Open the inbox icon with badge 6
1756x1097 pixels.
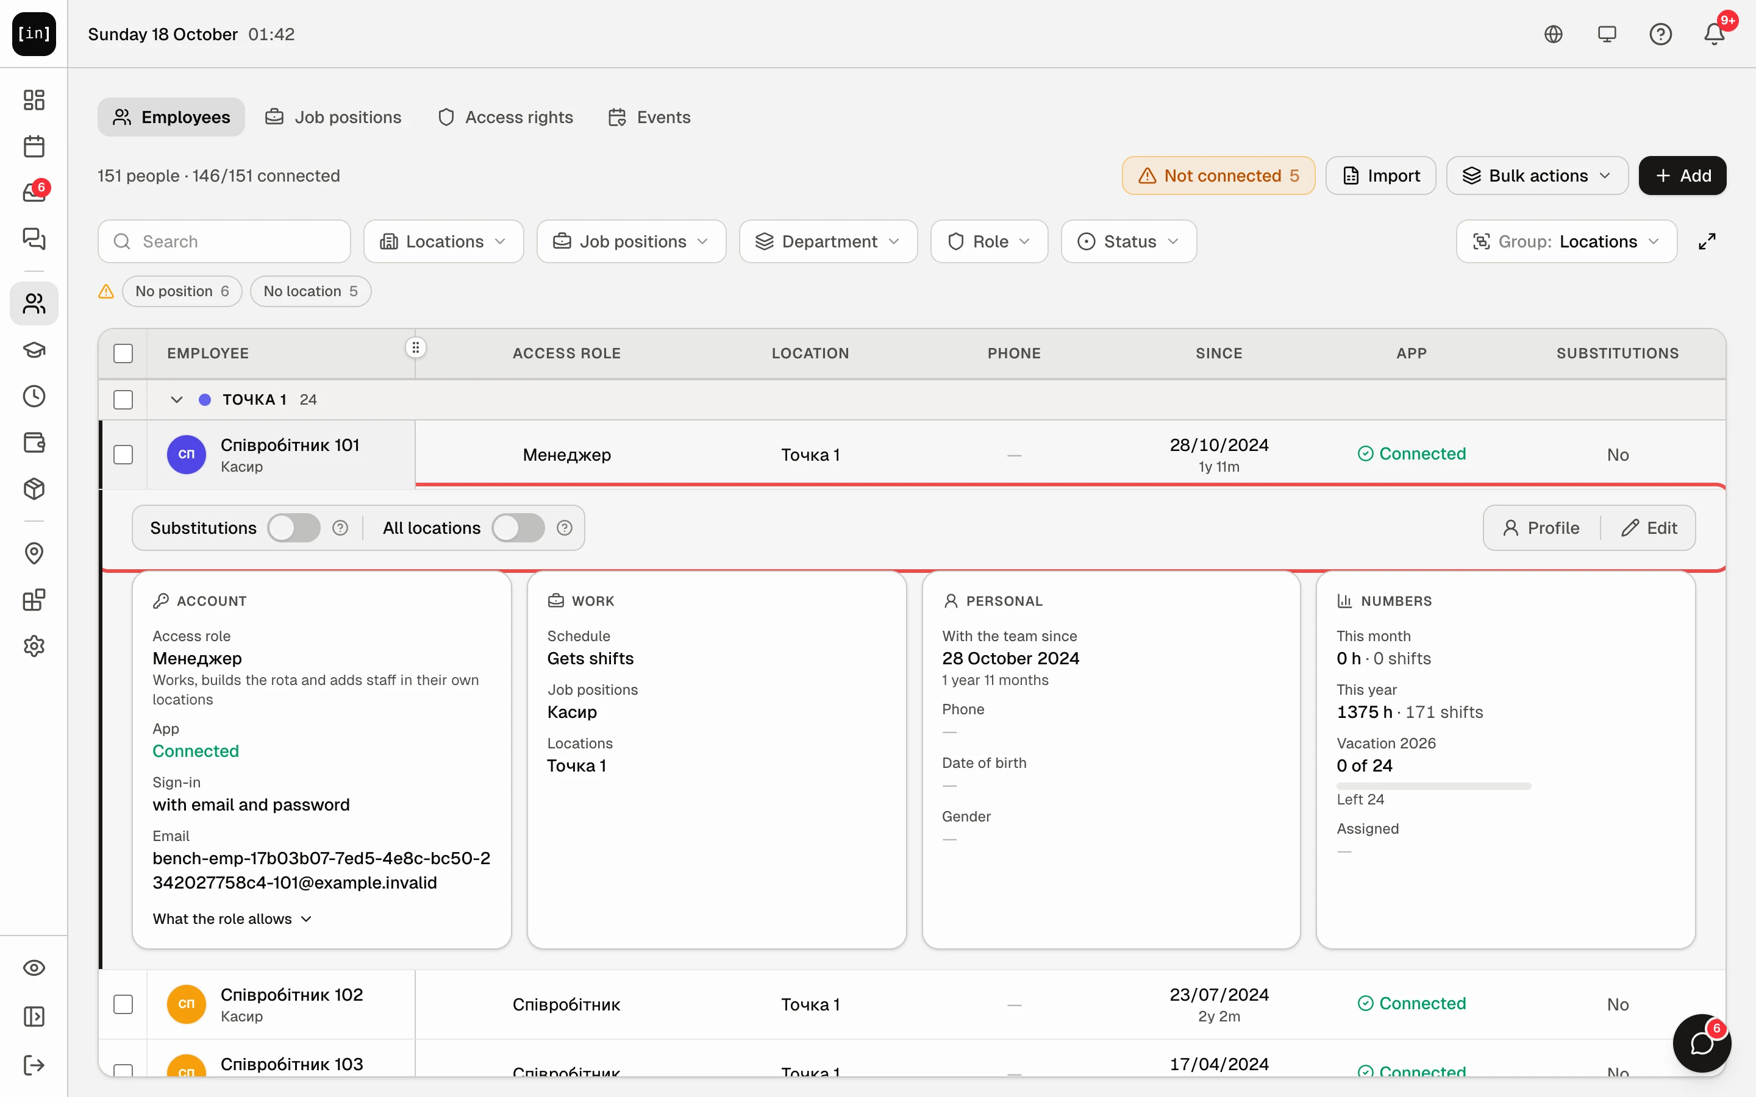point(34,192)
